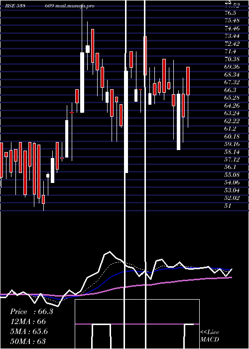The width and height of the screenshot is (249, 349).
Task: Select the 72.42 price axis label
Action: tap(232, 44)
